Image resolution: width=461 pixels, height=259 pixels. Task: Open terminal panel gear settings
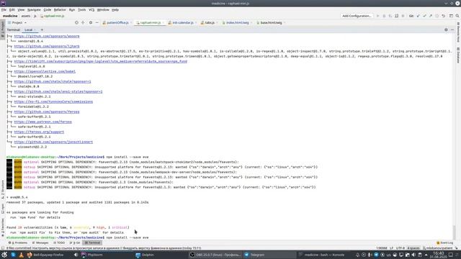(446, 29)
